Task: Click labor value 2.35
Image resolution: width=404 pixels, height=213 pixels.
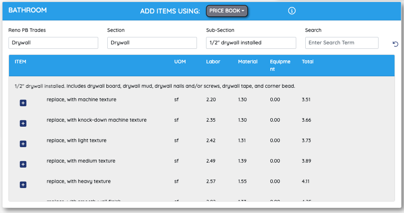Action: click(211, 120)
